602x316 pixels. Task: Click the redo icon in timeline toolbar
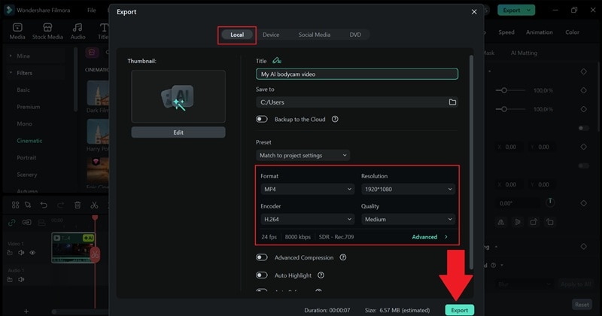point(61,205)
